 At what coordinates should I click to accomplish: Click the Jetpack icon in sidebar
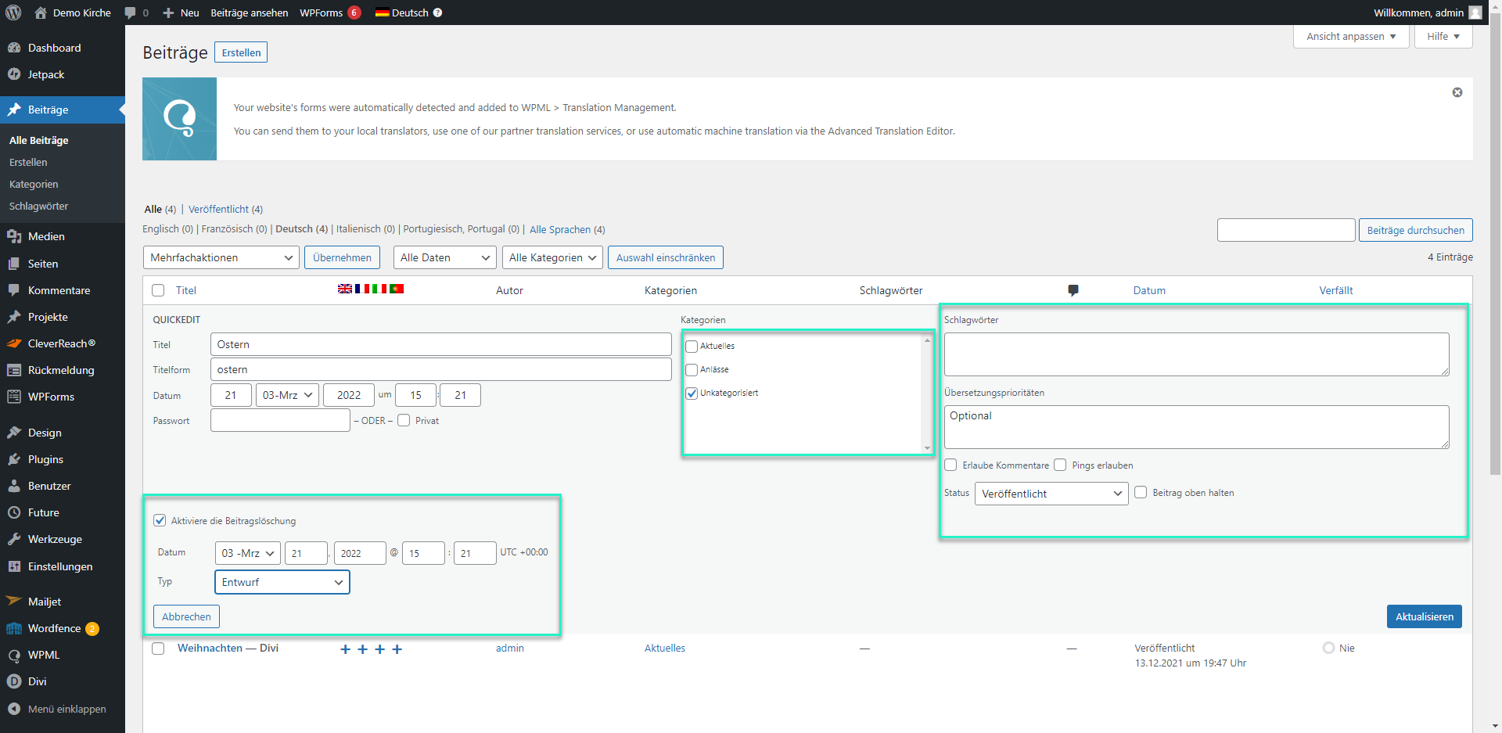(x=14, y=74)
